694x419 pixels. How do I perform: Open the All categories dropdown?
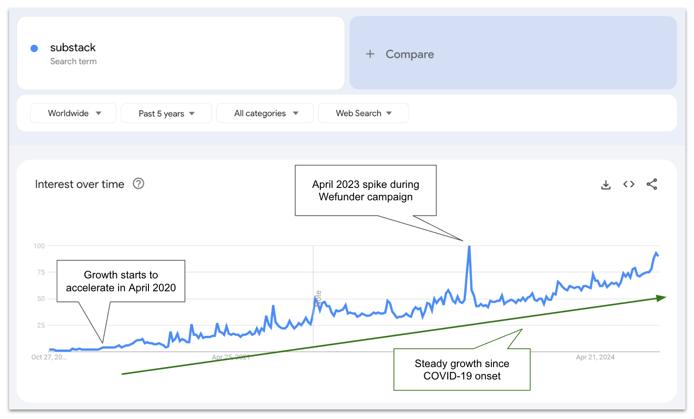click(265, 113)
